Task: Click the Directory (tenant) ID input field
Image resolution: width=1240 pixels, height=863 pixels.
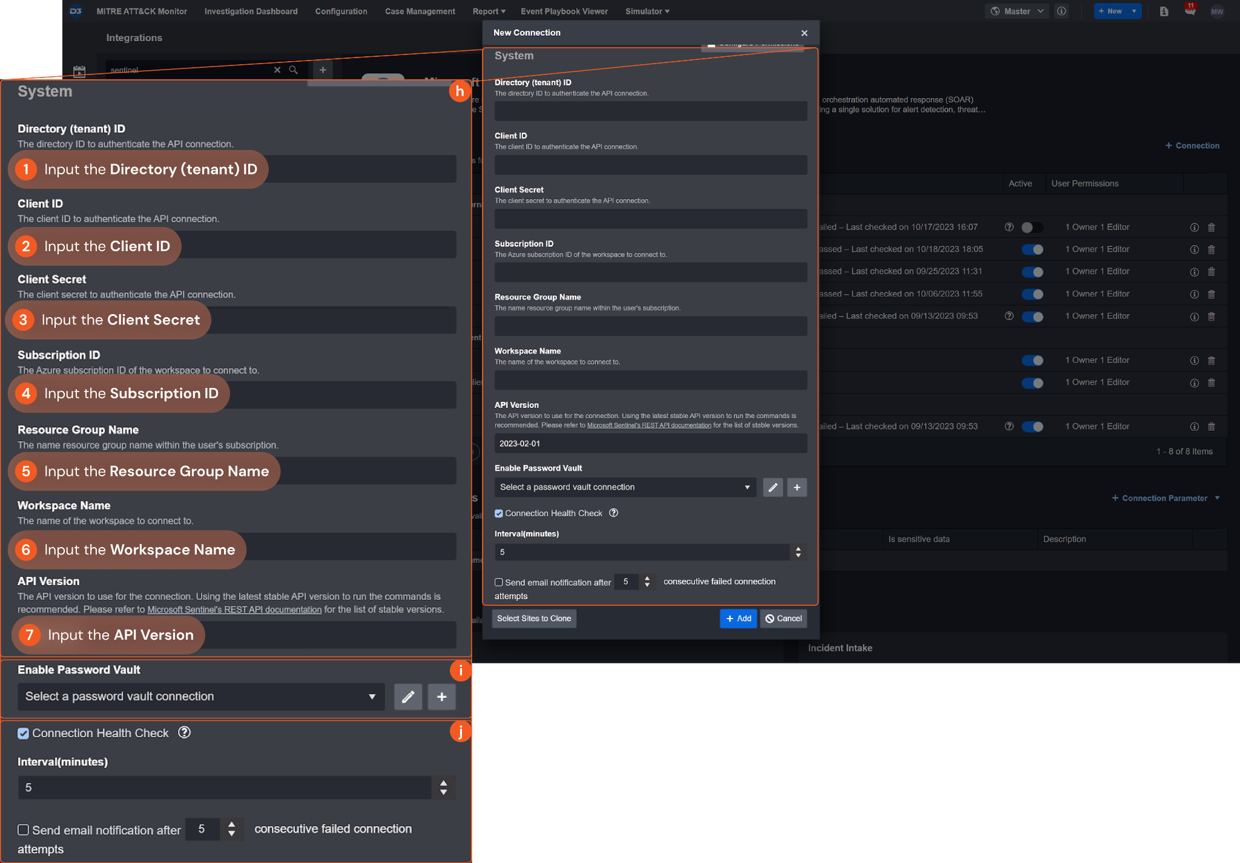Action: point(650,111)
